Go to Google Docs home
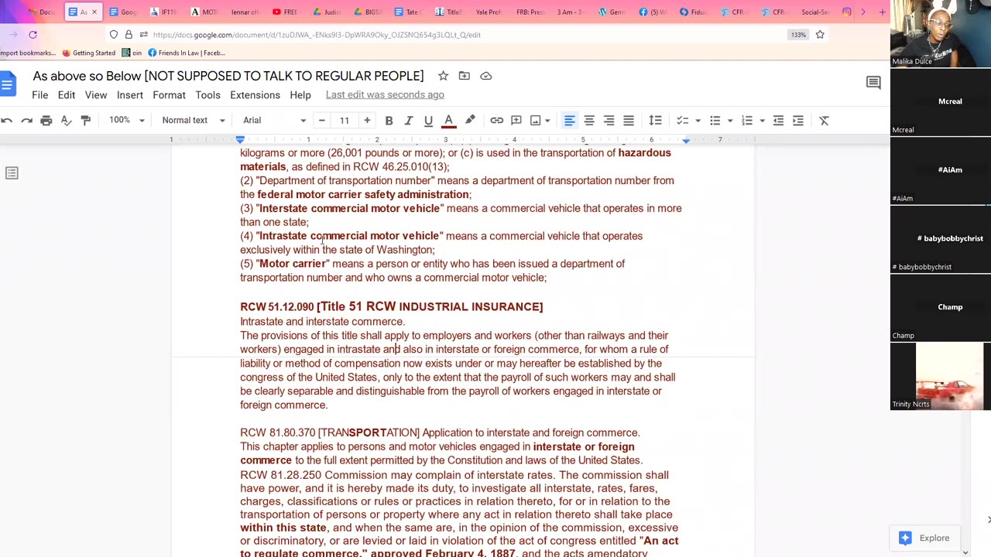 coord(7,84)
